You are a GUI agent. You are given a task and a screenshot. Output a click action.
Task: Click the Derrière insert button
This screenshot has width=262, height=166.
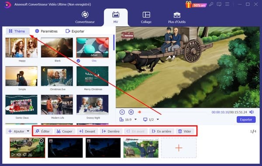[111, 131]
